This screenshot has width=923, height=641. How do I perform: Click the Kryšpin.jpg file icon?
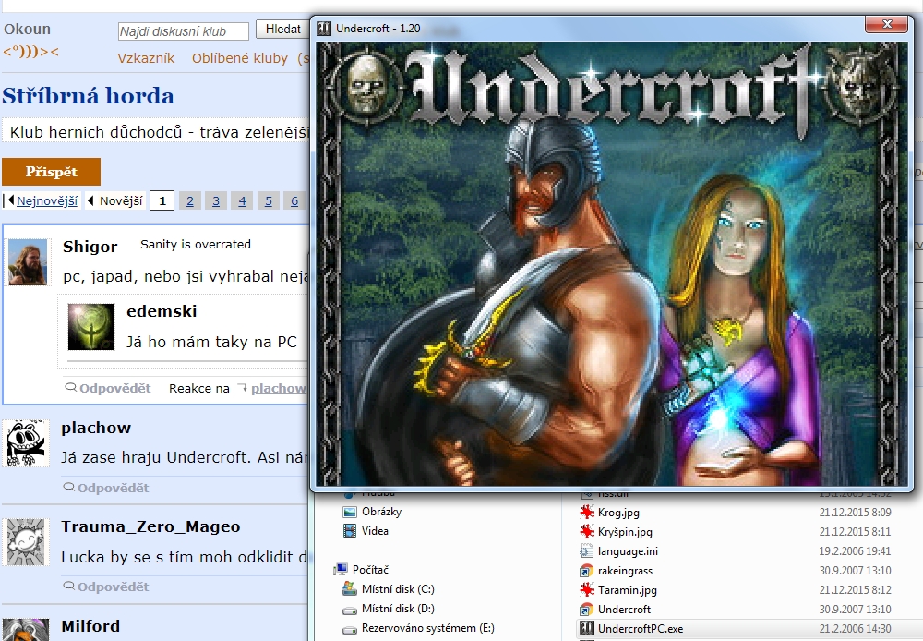[586, 531]
